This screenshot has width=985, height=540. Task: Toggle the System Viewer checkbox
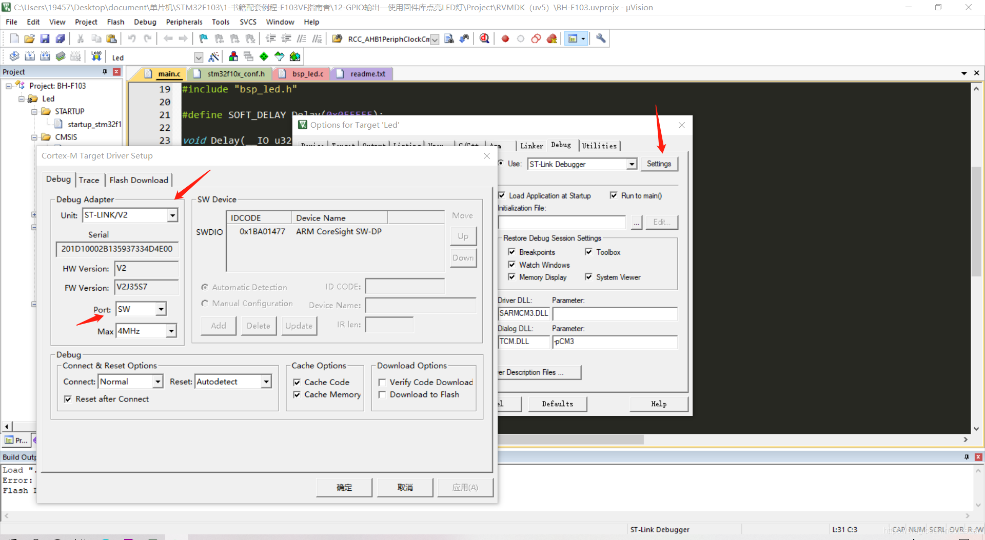(x=588, y=277)
